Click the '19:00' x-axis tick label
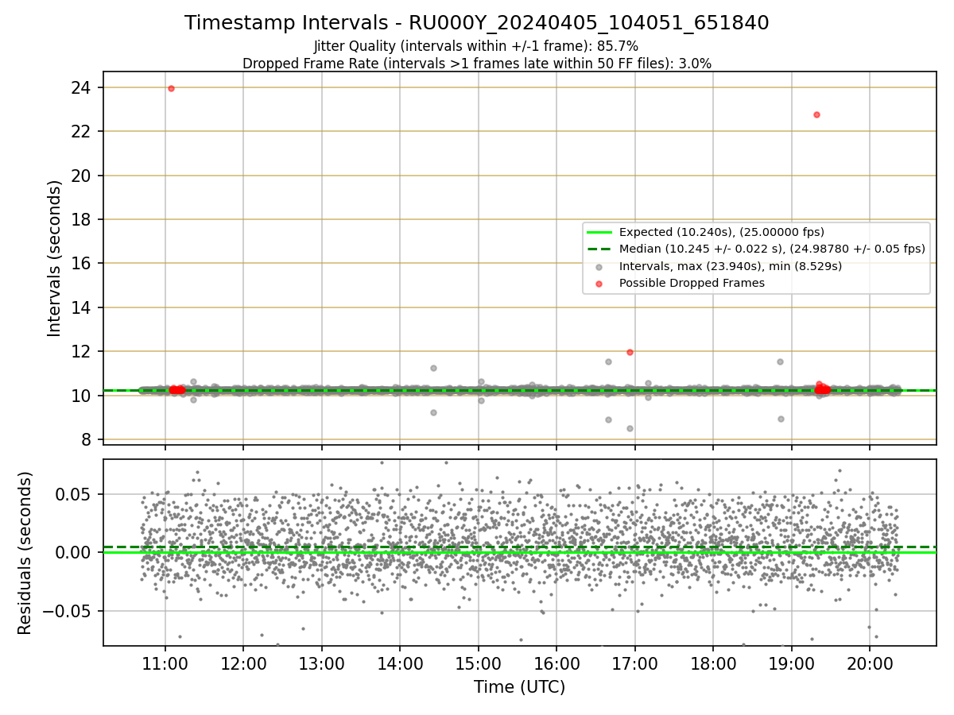 pos(790,664)
